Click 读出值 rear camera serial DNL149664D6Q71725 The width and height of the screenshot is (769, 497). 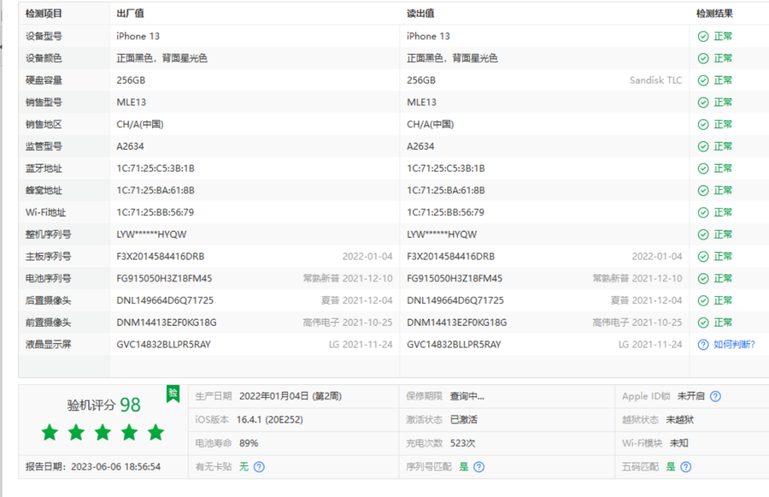(455, 300)
